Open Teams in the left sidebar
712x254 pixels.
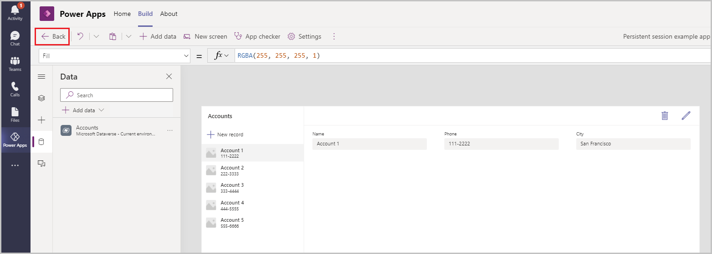tap(15, 64)
